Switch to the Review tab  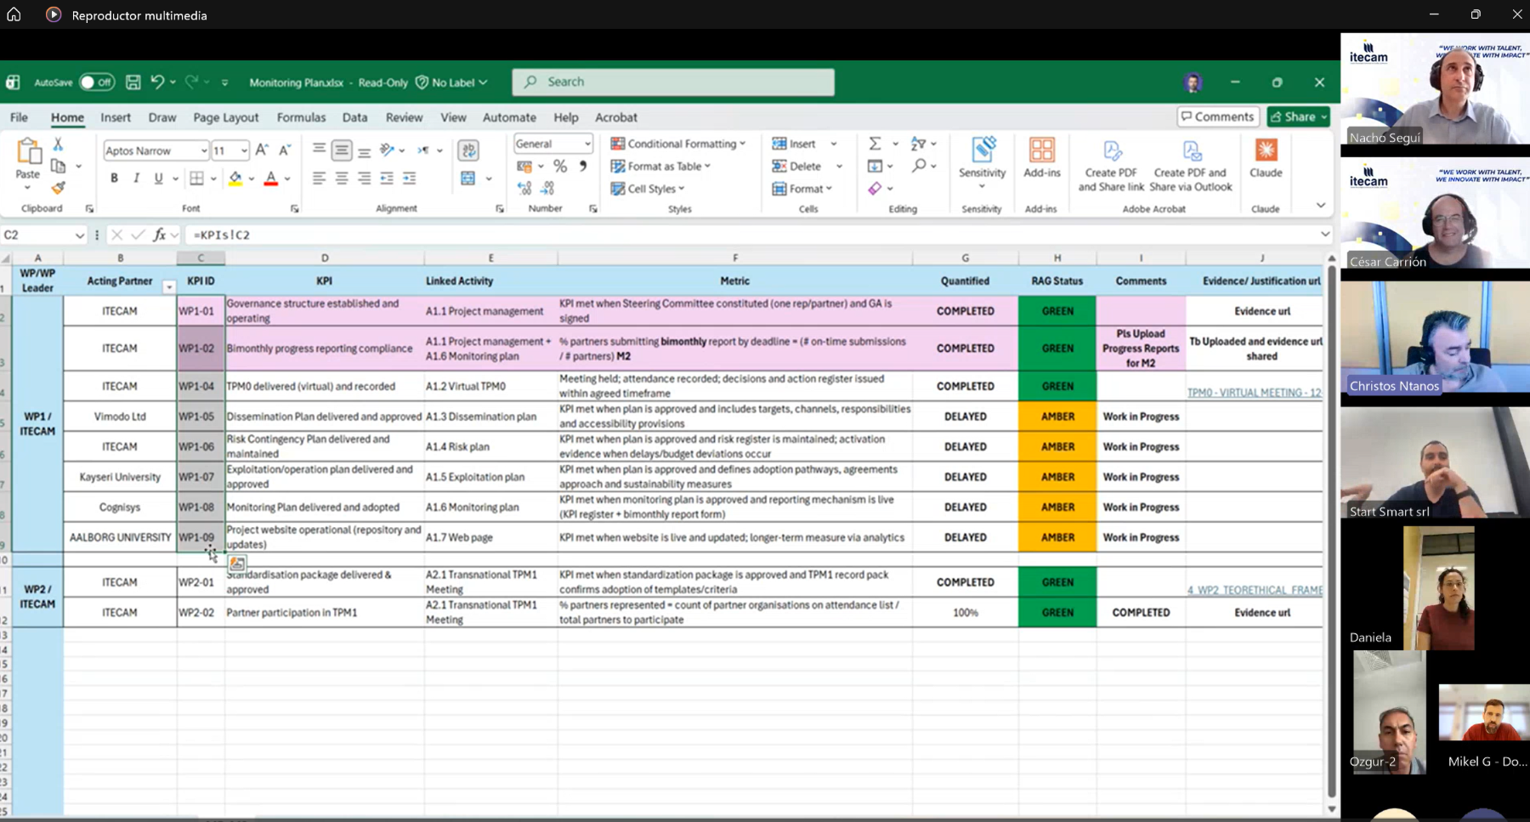tap(404, 117)
